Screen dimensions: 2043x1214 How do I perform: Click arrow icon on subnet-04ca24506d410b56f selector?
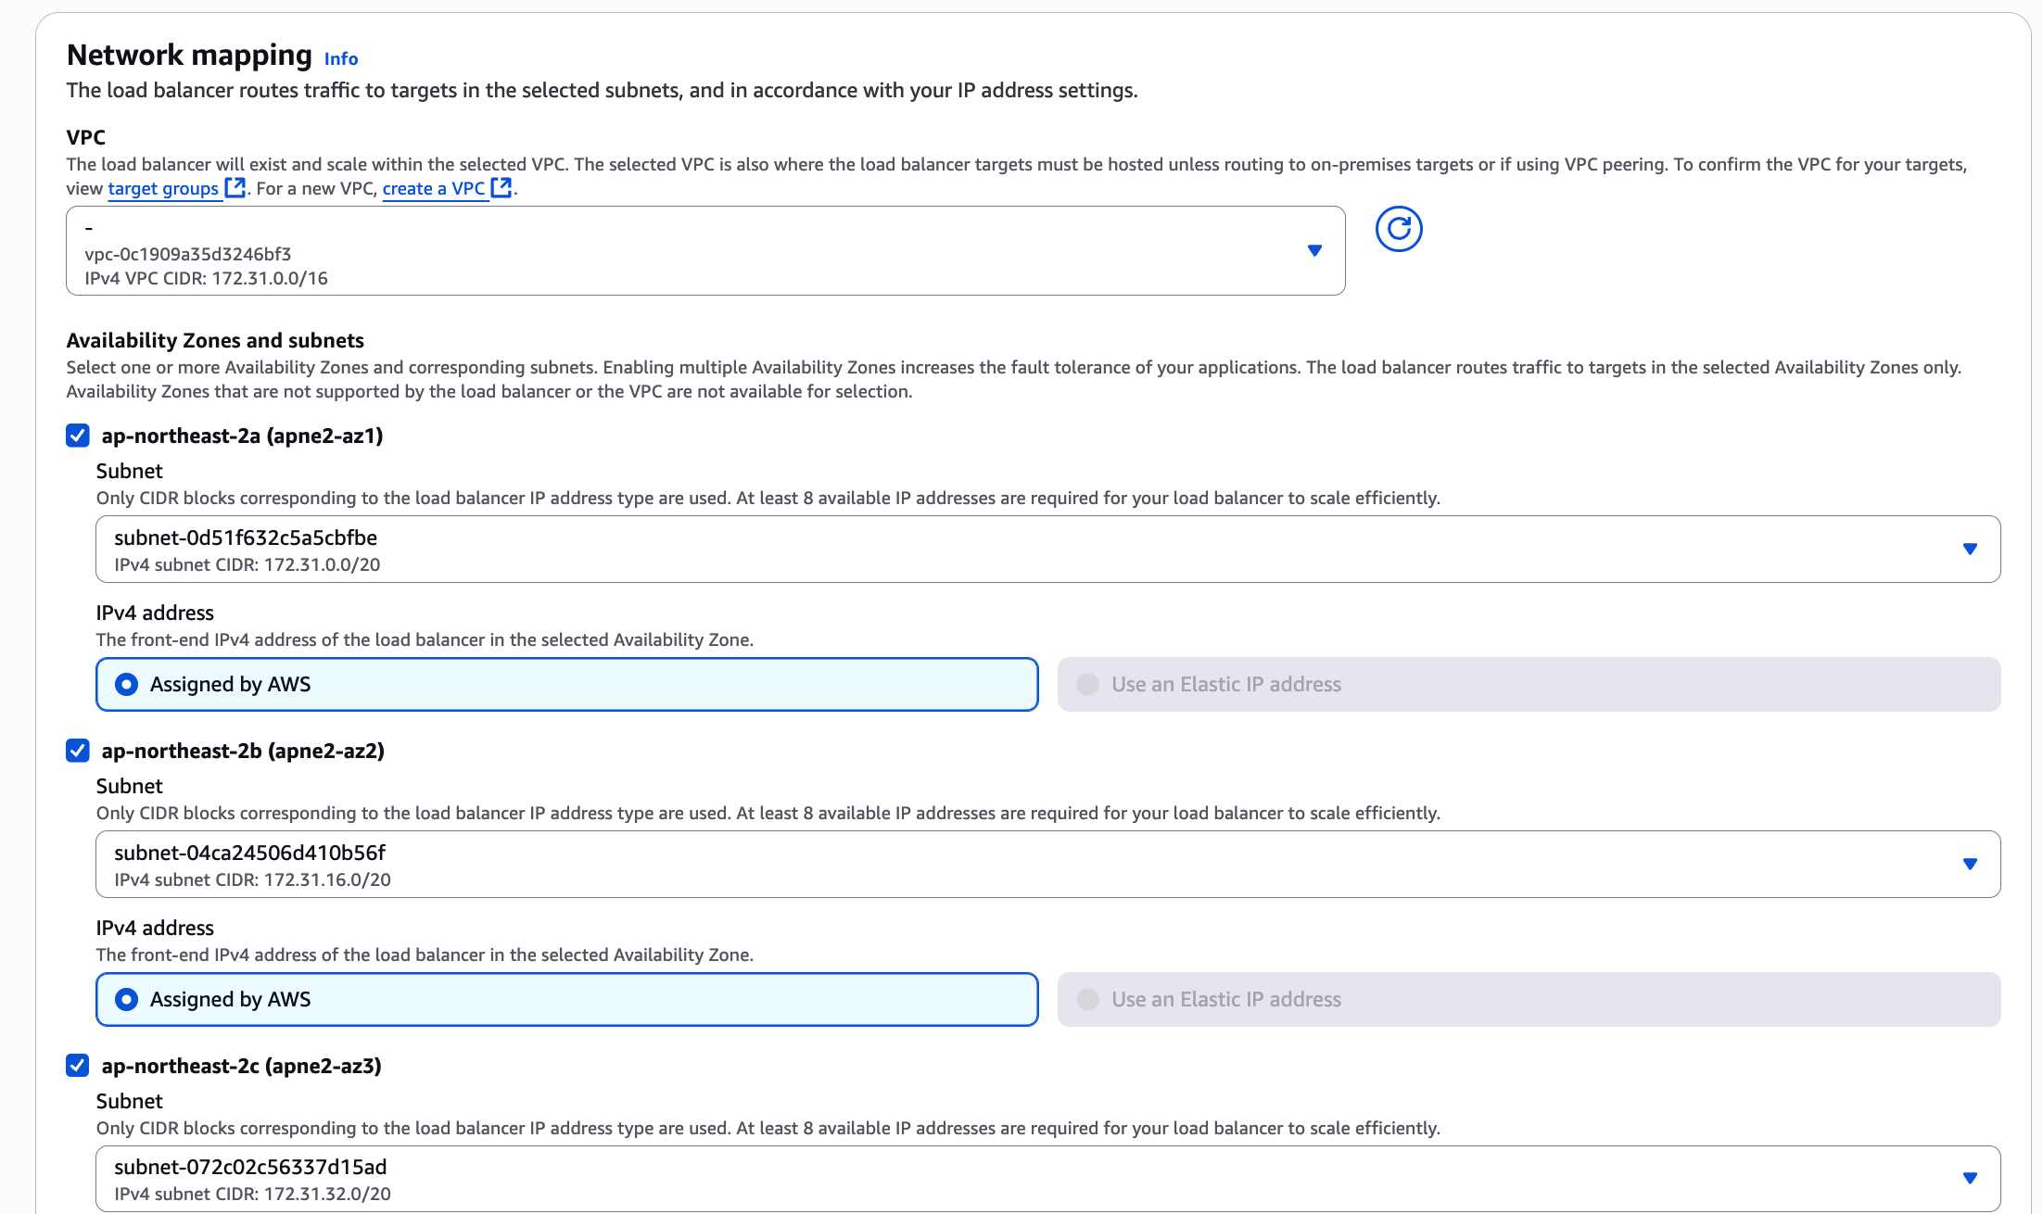tap(1970, 865)
